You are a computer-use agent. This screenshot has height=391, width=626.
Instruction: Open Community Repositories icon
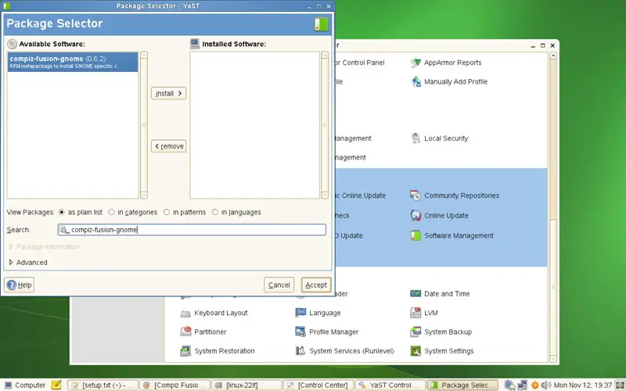pos(416,195)
